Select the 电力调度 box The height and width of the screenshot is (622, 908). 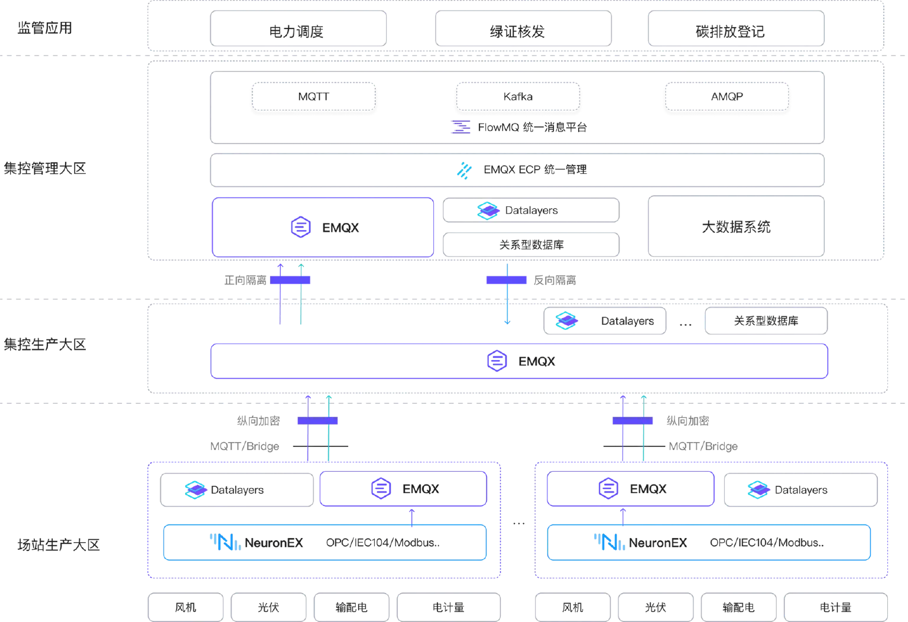click(x=299, y=28)
